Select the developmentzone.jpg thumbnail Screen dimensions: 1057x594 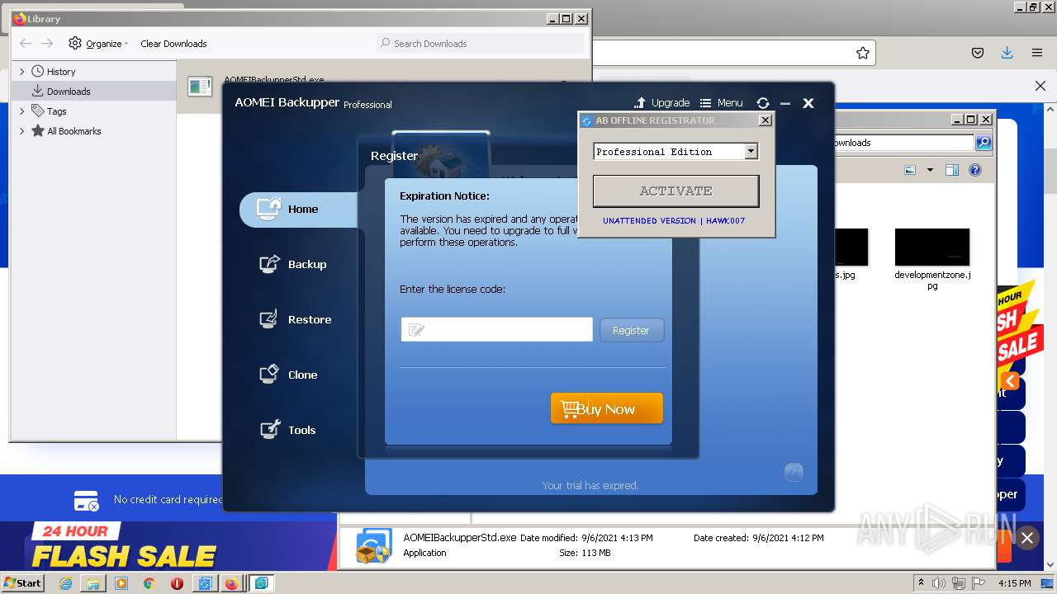pos(932,247)
